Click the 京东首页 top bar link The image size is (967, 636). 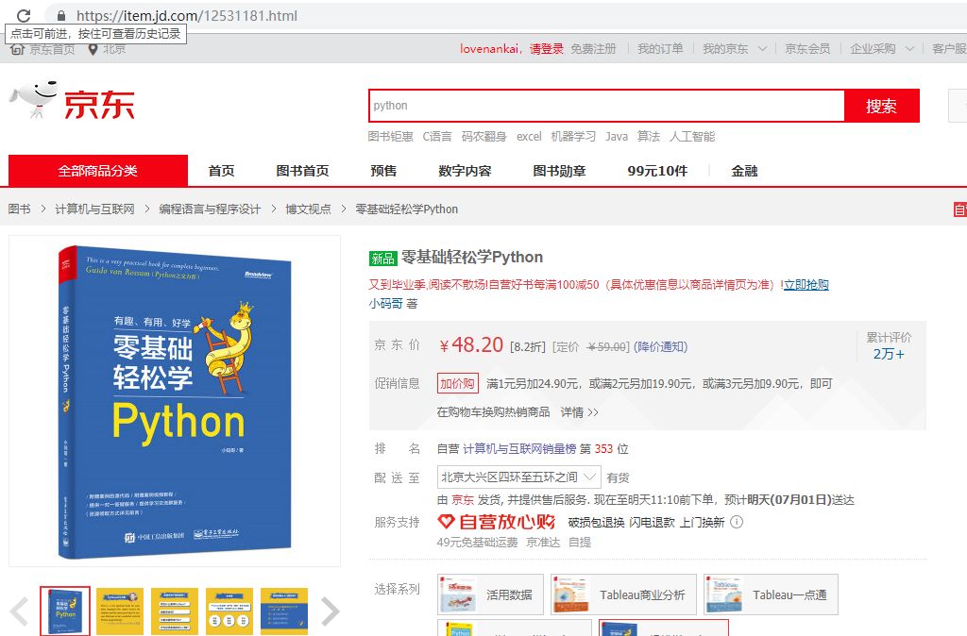click(x=53, y=49)
